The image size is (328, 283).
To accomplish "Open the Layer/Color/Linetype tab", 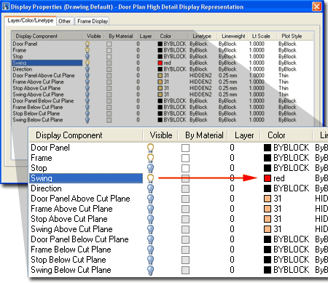I will click(x=31, y=20).
